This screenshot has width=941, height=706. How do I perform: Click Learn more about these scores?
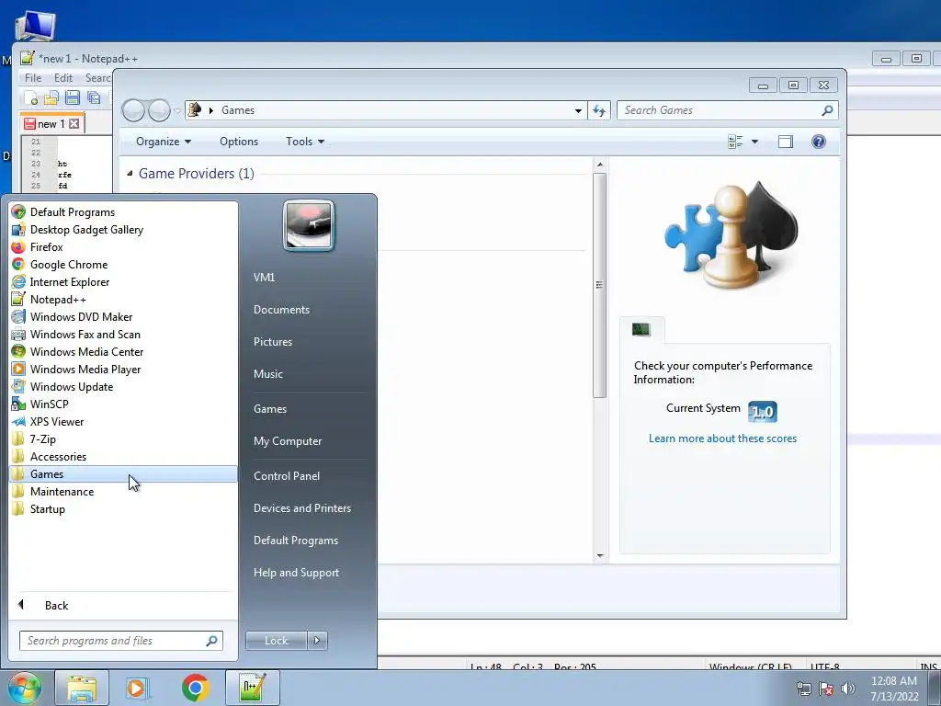coord(722,438)
